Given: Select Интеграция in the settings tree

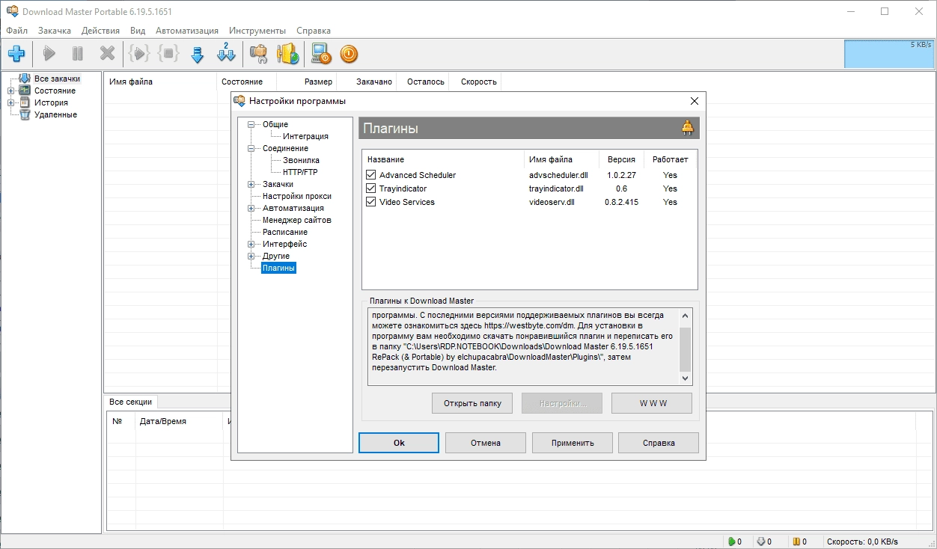Looking at the screenshot, I should click(x=305, y=136).
